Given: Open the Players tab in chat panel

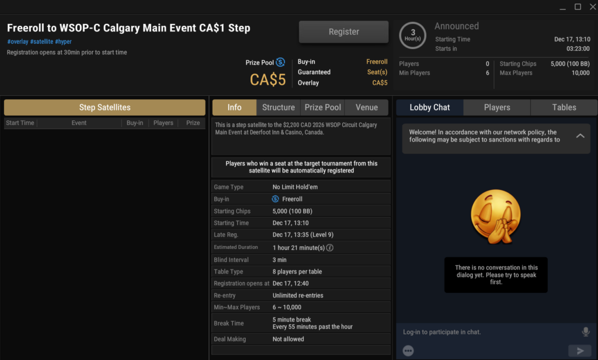Looking at the screenshot, I should point(497,108).
